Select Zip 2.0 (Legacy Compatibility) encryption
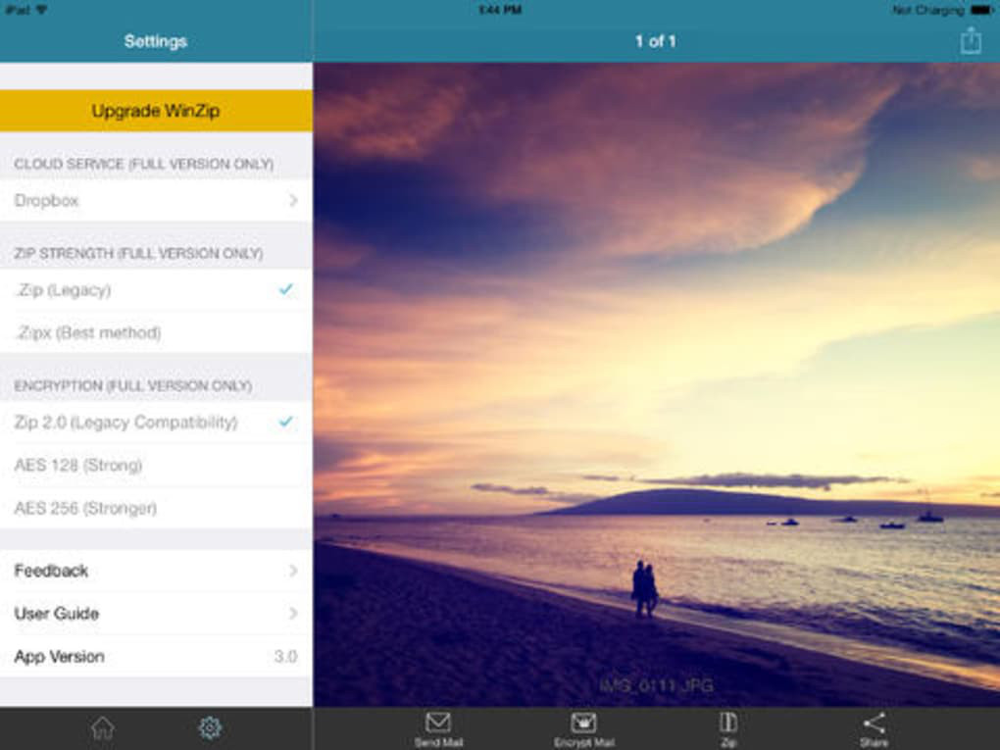Image resolution: width=1000 pixels, height=750 pixels. click(x=156, y=423)
